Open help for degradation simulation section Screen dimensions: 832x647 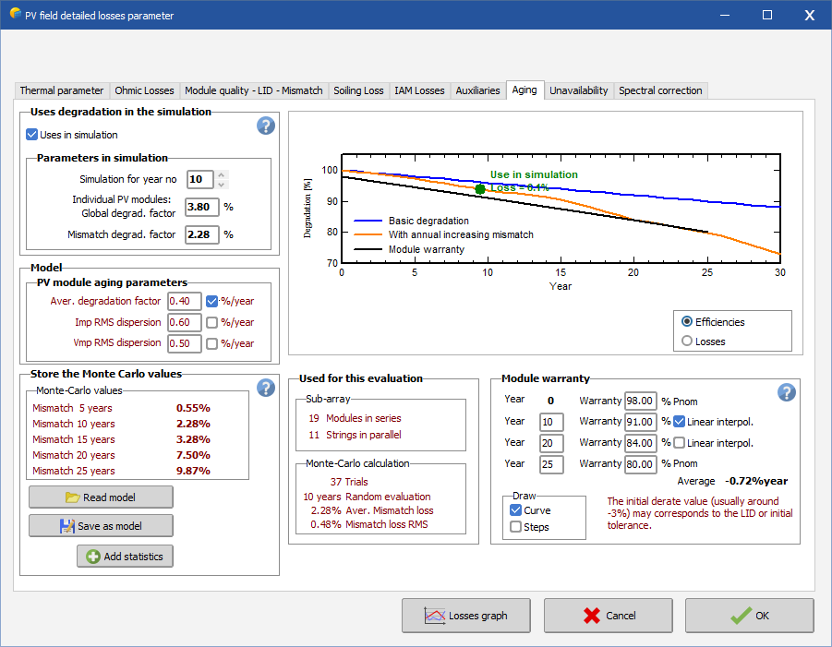pos(266,126)
